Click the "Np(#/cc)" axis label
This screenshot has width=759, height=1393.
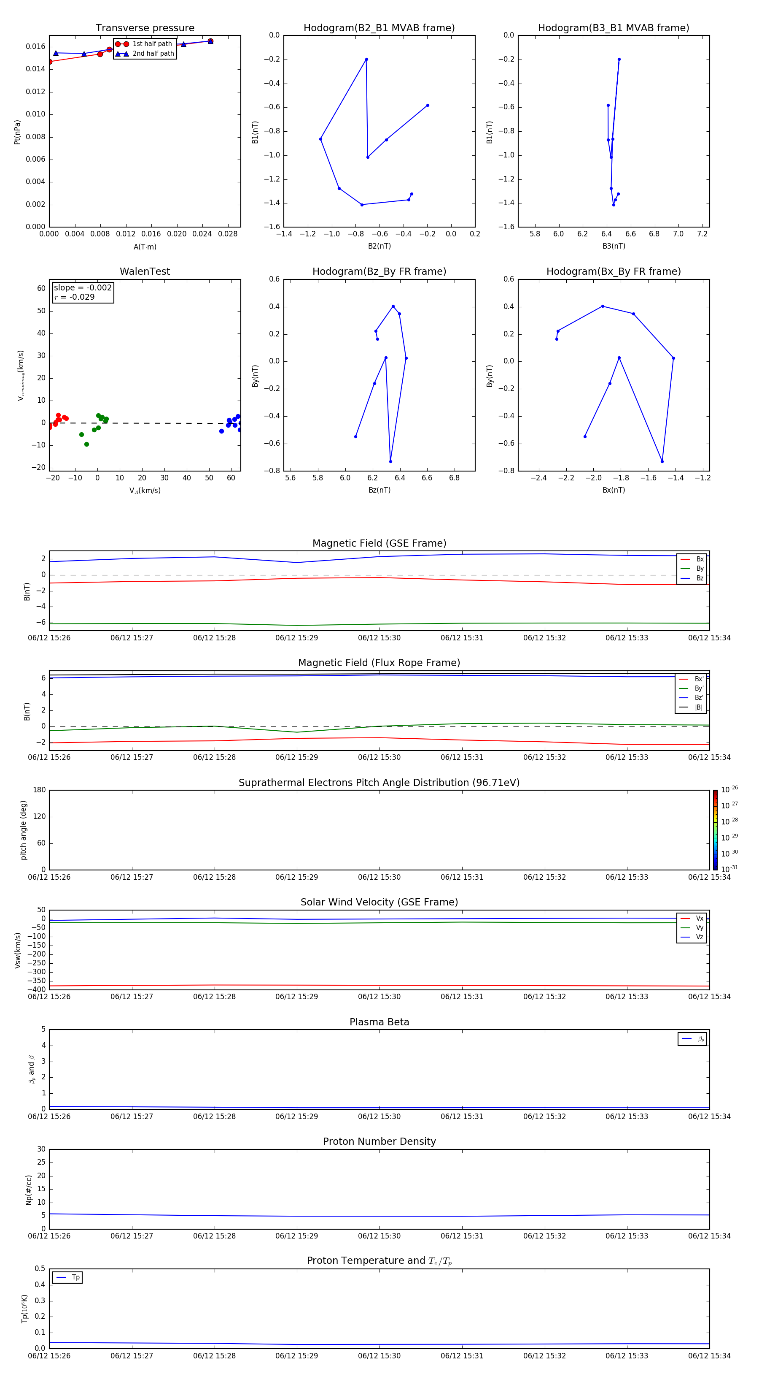29,1190
